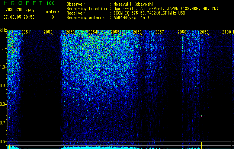The height and width of the screenshot is (149, 234).
Task: Click the 2052 time marker
Action: [x=48, y=32]
